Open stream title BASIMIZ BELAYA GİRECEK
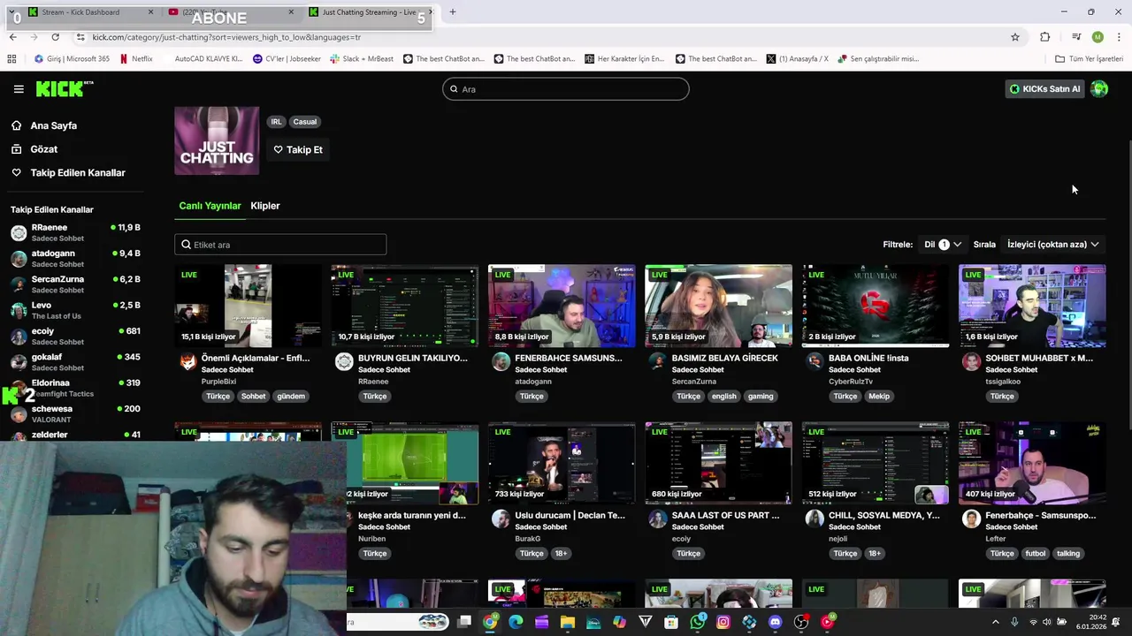The width and height of the screenshot is (1132, 636). pos(724,359)
